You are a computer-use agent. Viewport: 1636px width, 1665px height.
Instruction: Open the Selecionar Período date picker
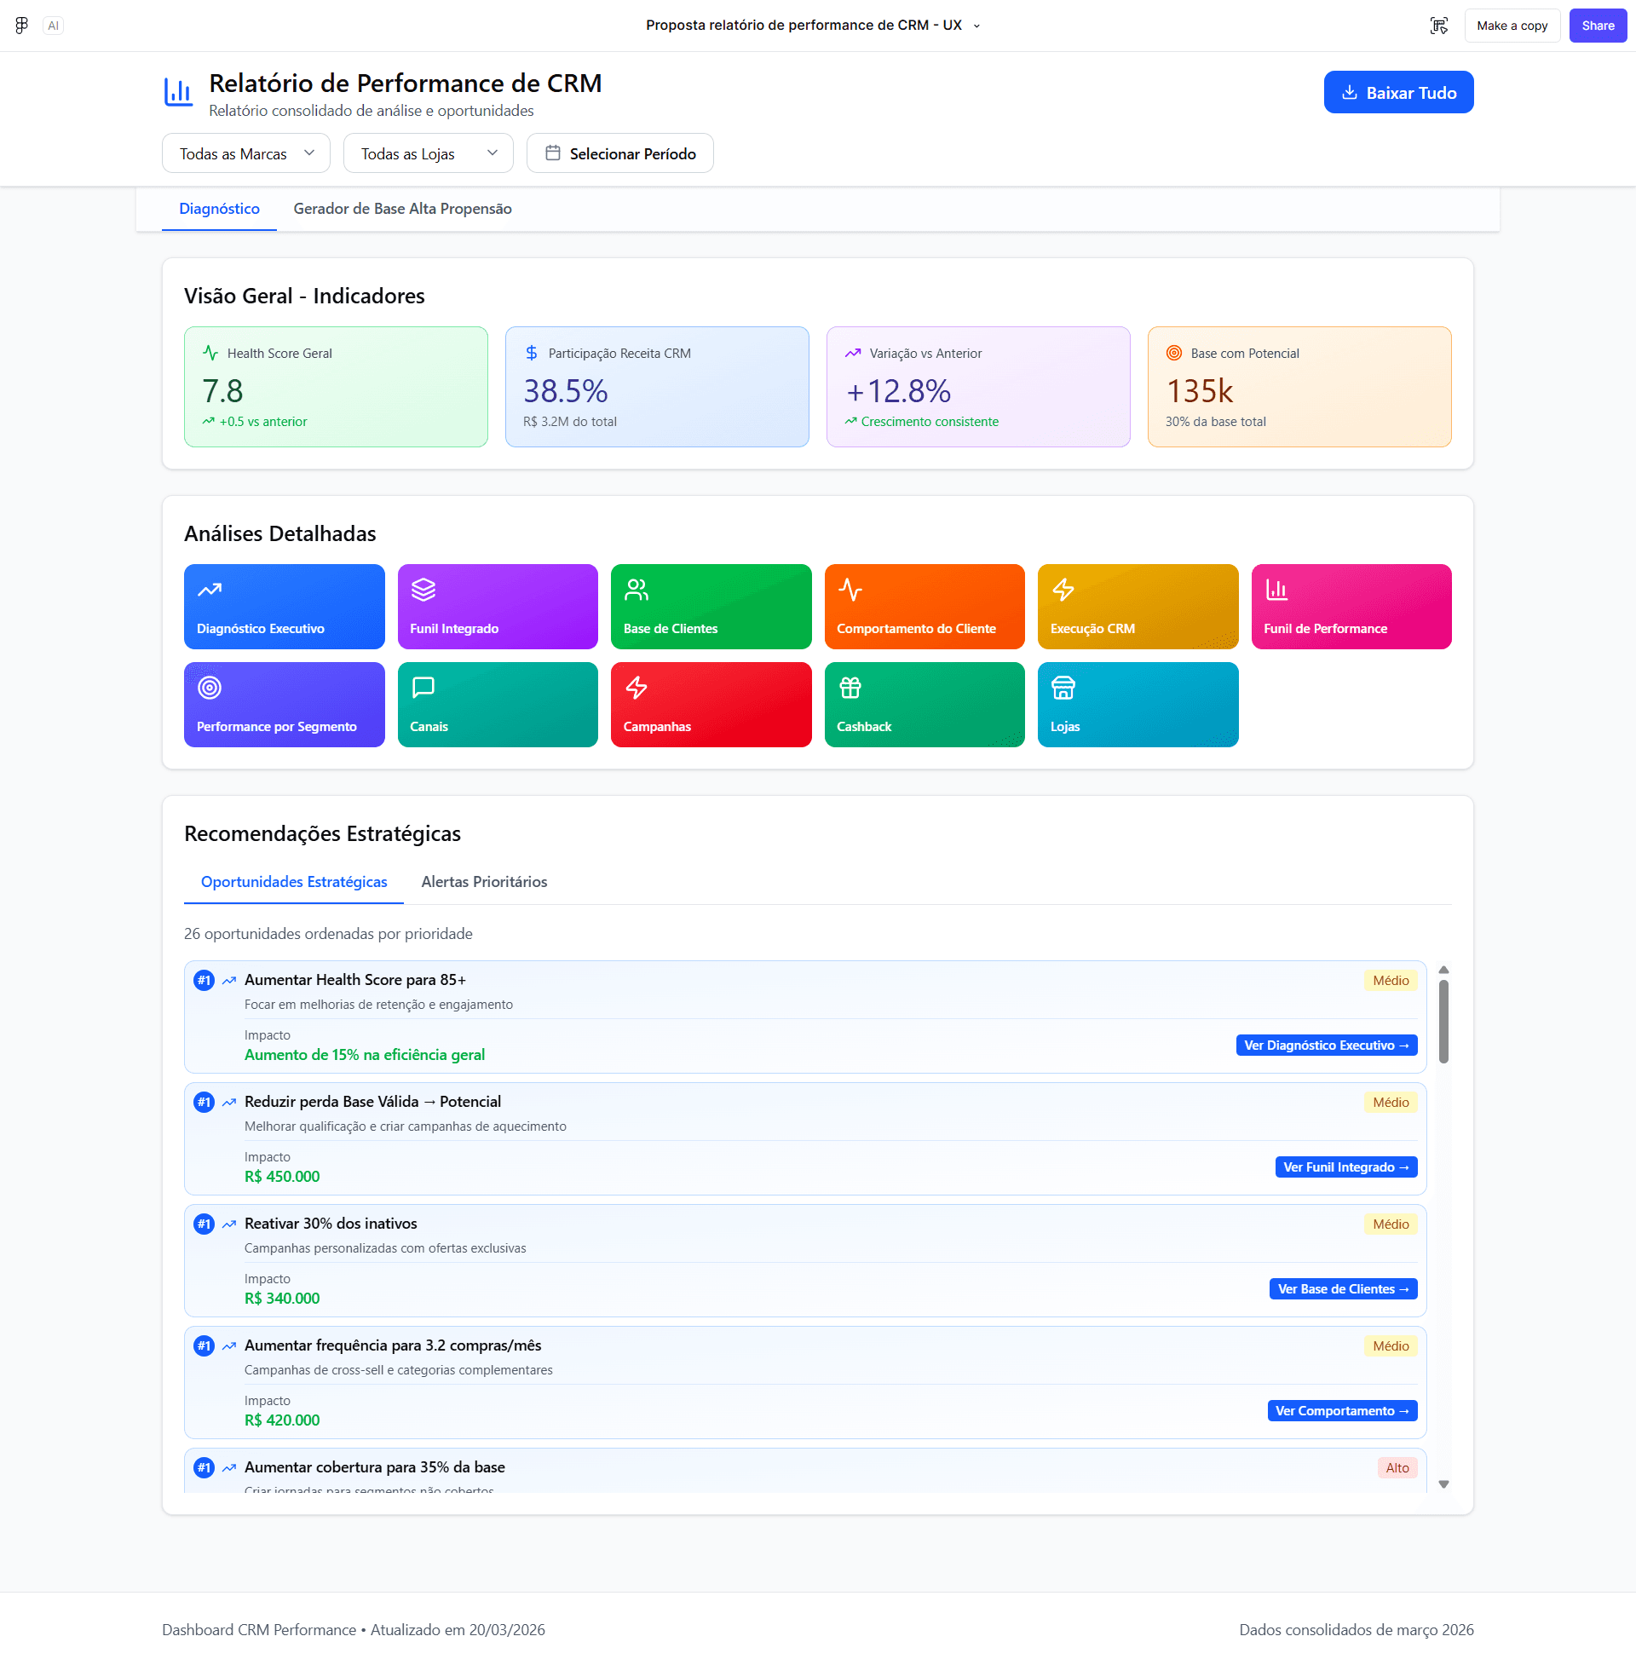tap(619, 153)
